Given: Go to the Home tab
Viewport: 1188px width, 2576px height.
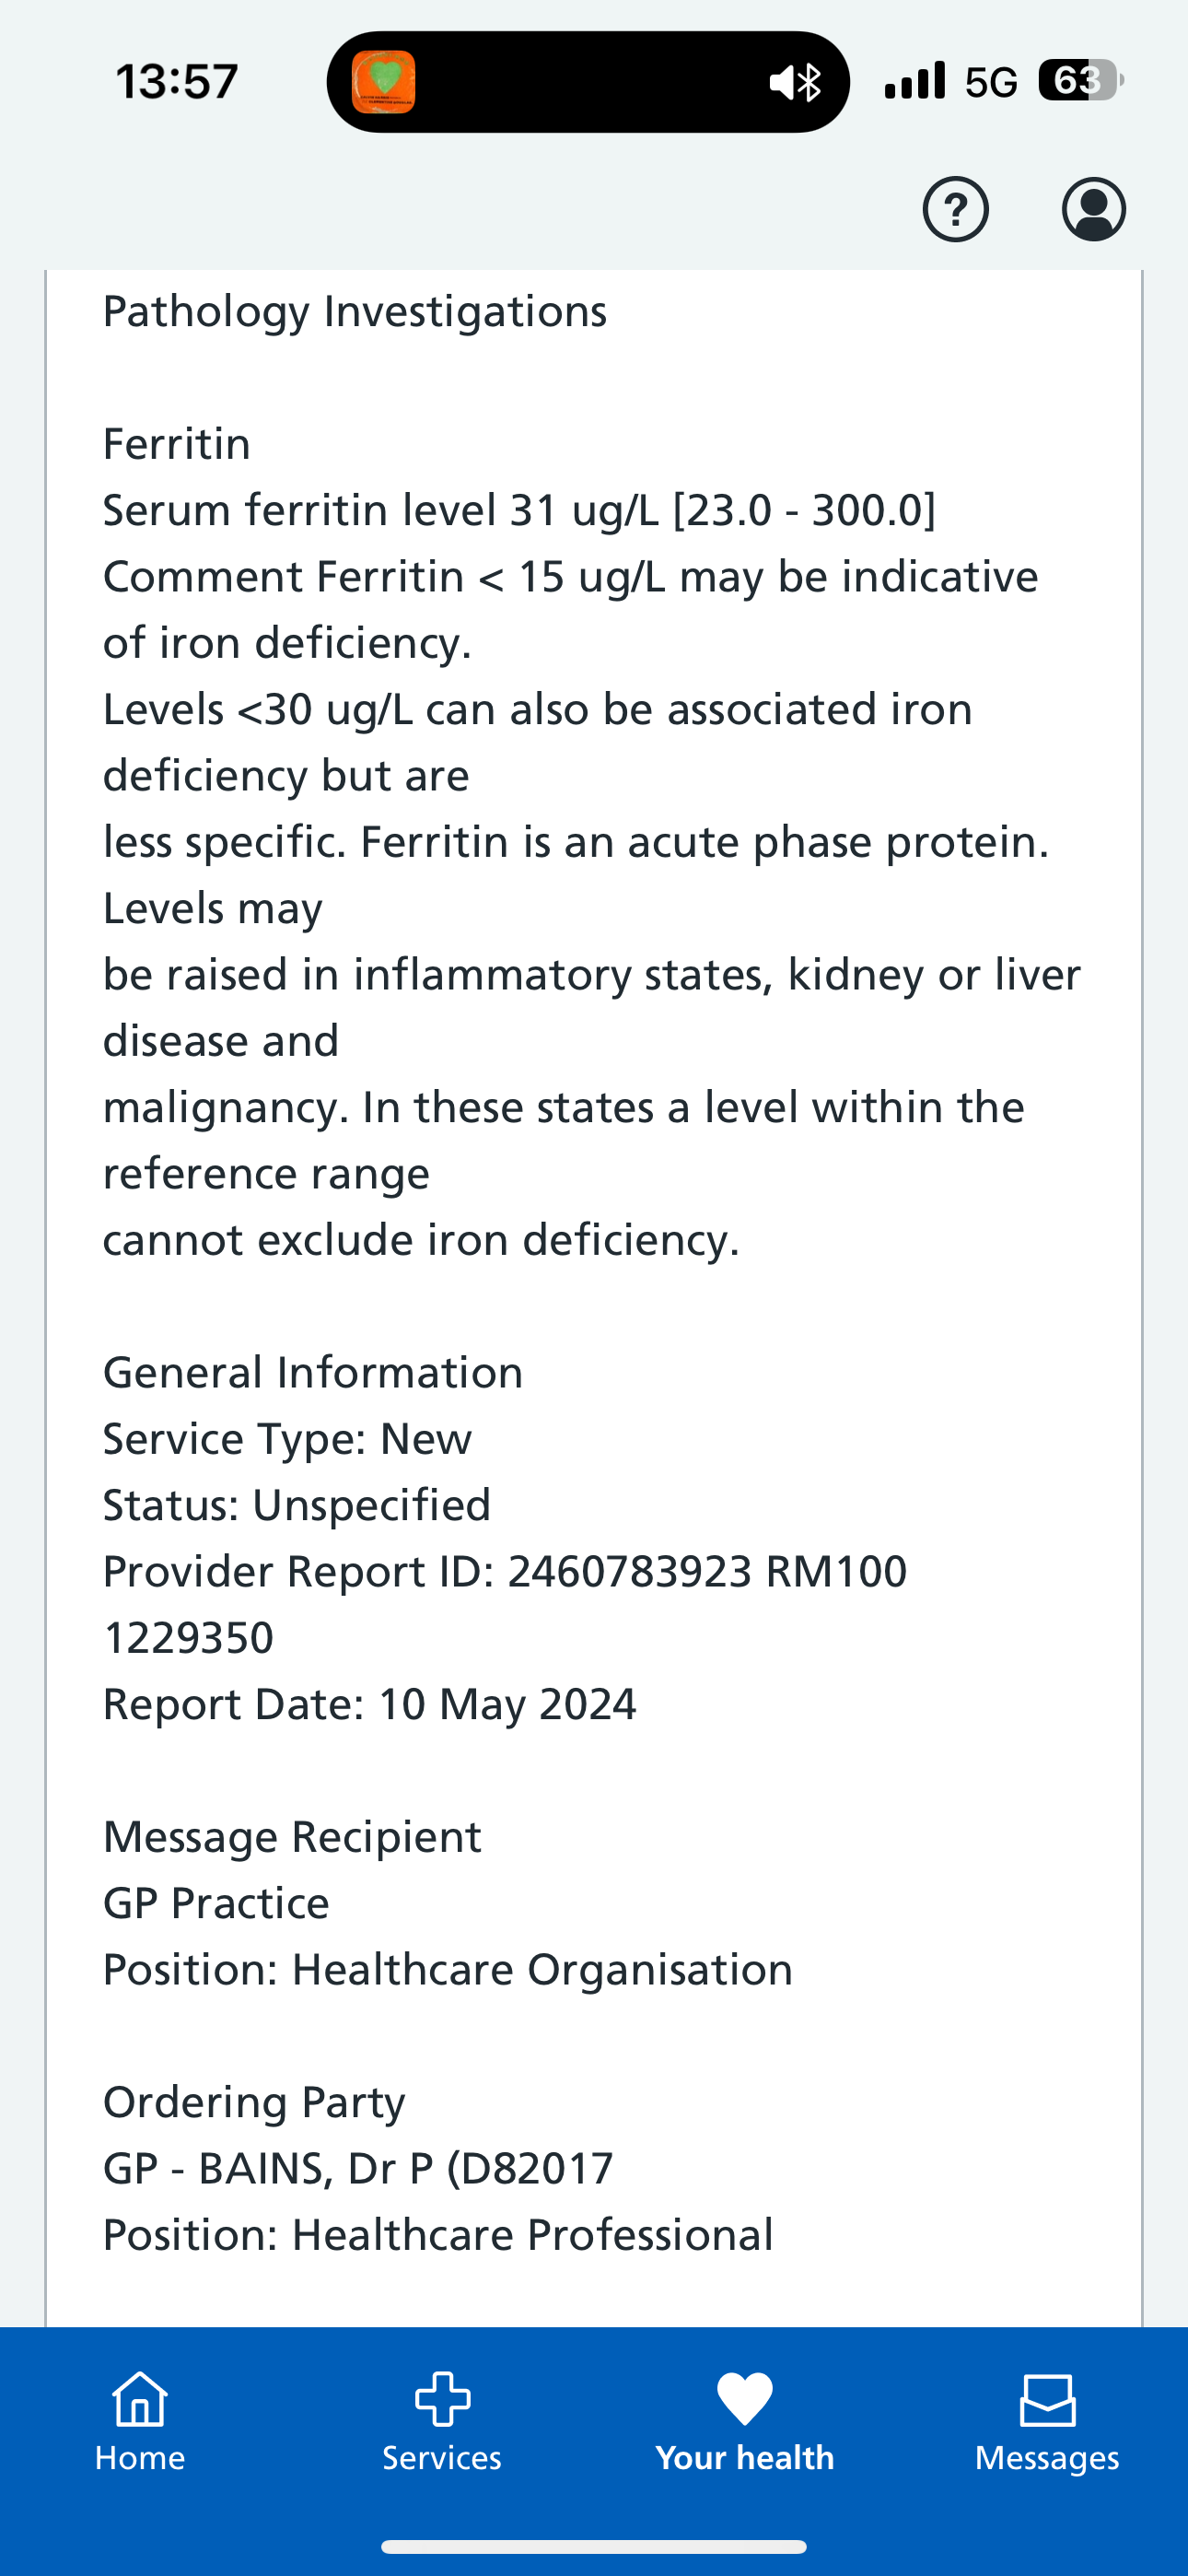Looking at the screenshot, I should 140,2422.
